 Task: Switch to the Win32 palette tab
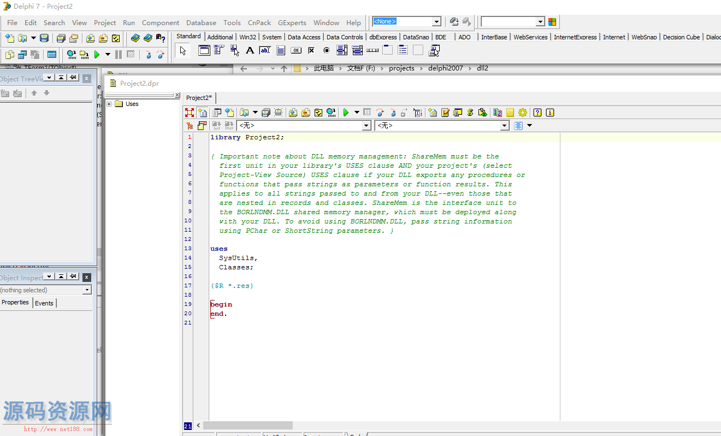pyautogui.click(x=247, y=37)
